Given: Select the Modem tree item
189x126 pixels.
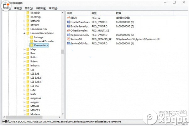Looking at the screenshot, I should pos(35,114).
